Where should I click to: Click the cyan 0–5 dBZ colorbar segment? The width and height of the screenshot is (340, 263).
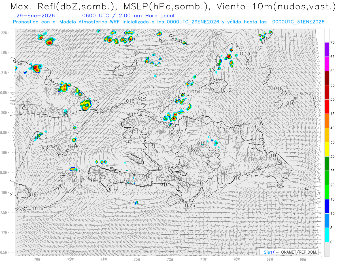327,235
